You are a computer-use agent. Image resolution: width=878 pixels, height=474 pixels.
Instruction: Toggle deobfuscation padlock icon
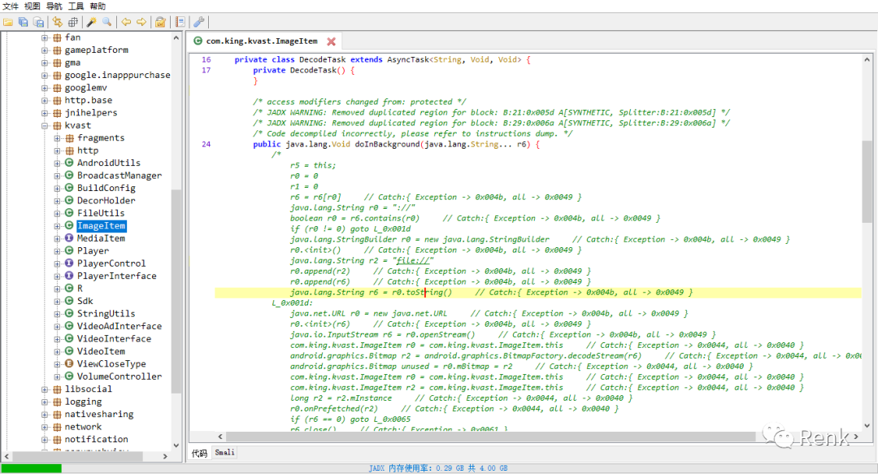tap(161, 22)
